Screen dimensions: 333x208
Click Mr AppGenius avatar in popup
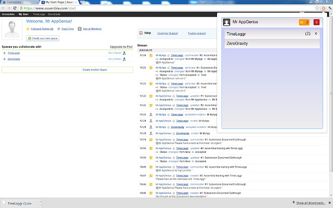[x=227, y=22]
